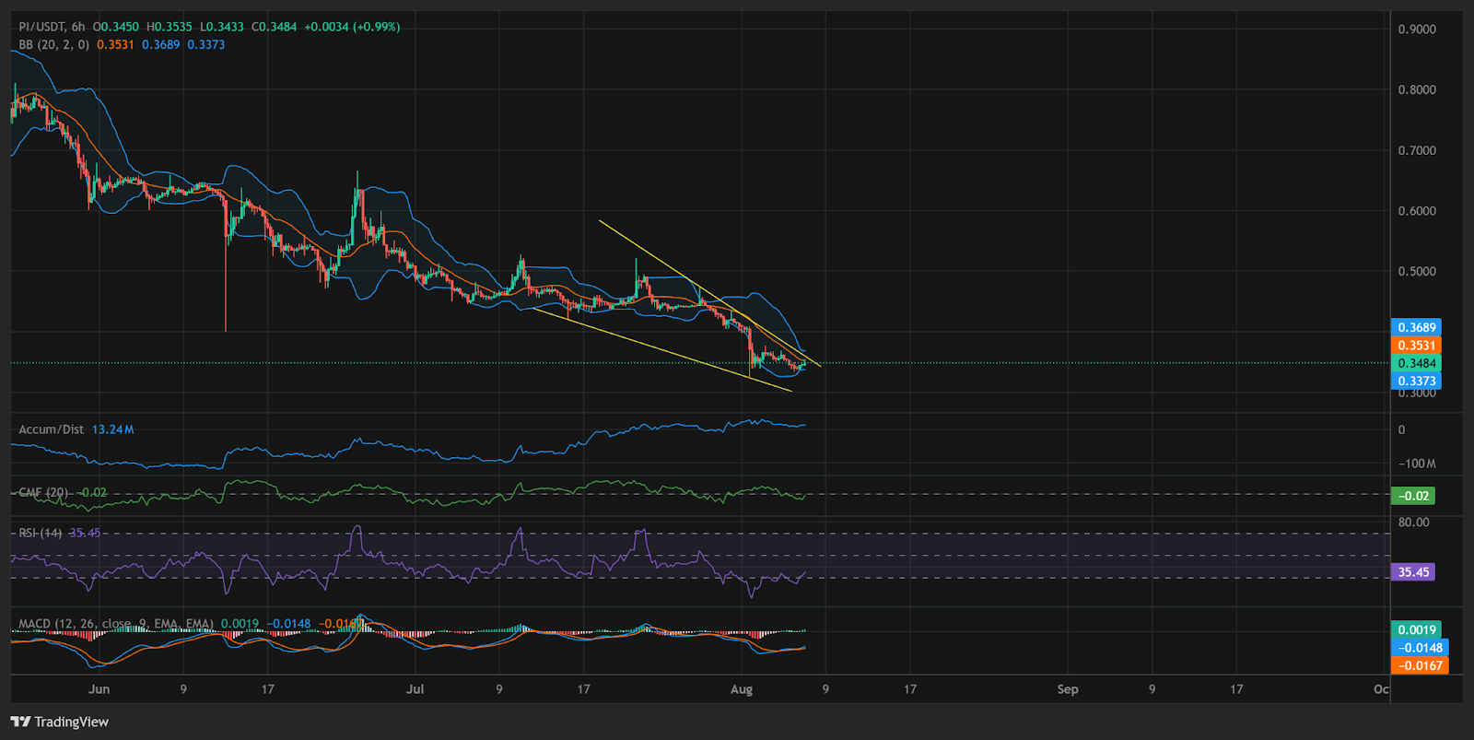The width and height of the screenshot is (1474, 740).
Task: Click the Sep label on the time axis
Action: 1067,689
